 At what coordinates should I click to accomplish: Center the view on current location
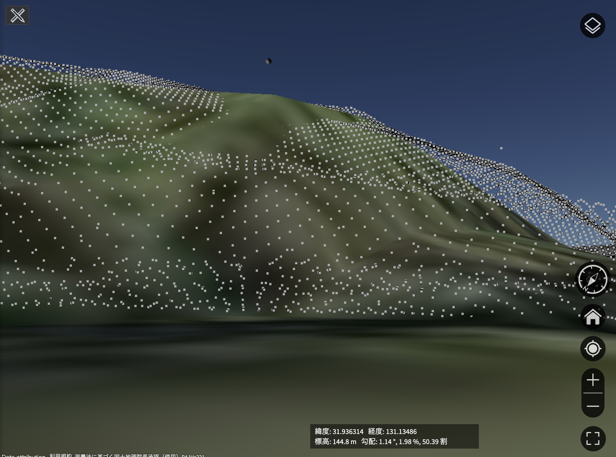click(593, 349)
